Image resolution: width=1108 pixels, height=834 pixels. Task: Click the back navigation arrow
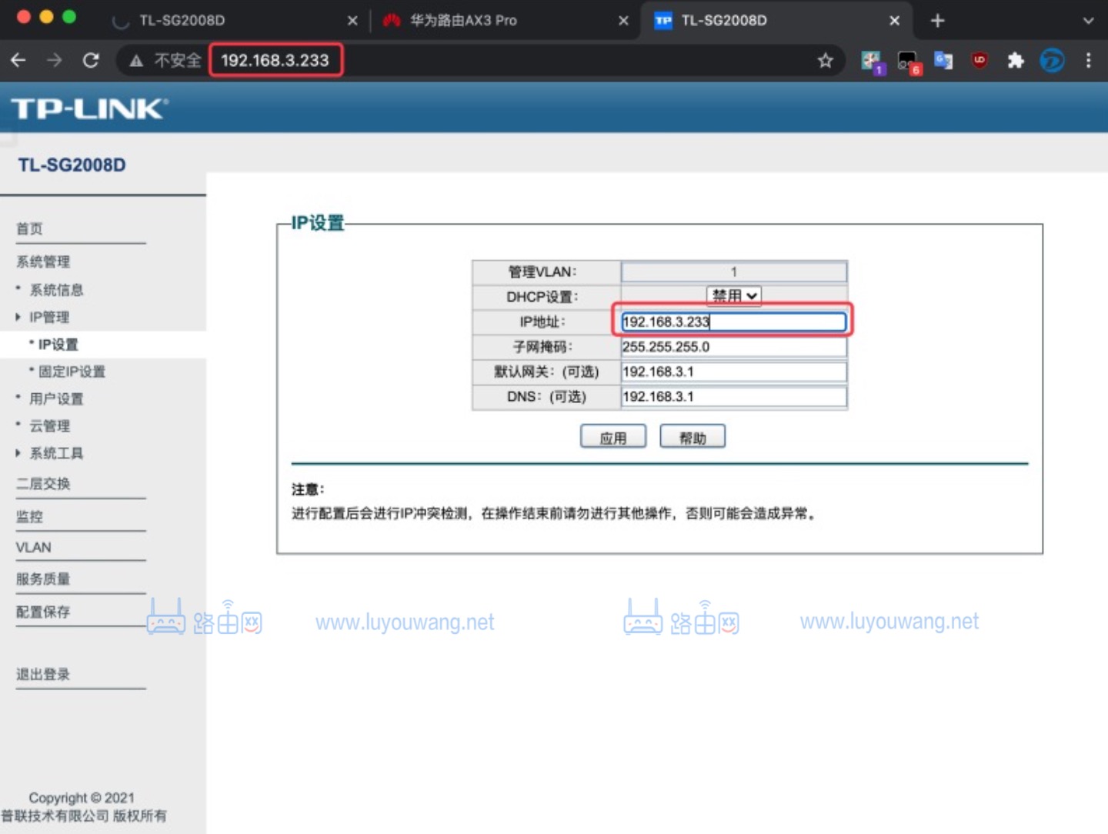[x=18, y=60]
